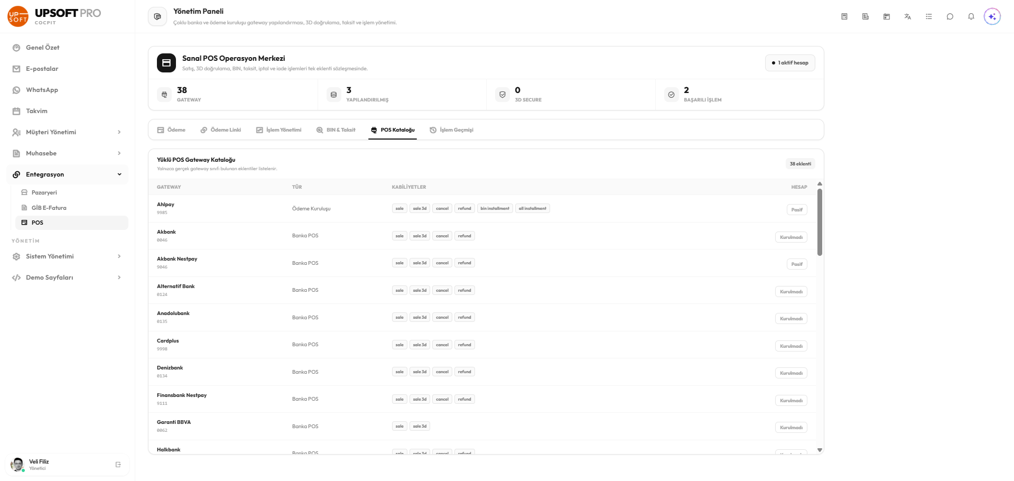
Task: Click the Pasif status for Akbank Nestpay
Action: (797, 264)
